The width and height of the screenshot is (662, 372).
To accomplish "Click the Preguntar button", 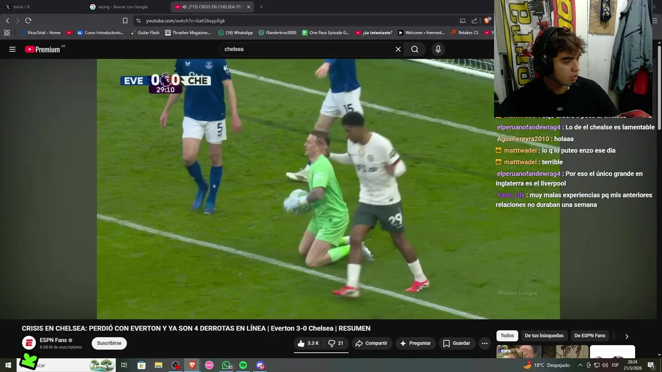I will [415, 343].
